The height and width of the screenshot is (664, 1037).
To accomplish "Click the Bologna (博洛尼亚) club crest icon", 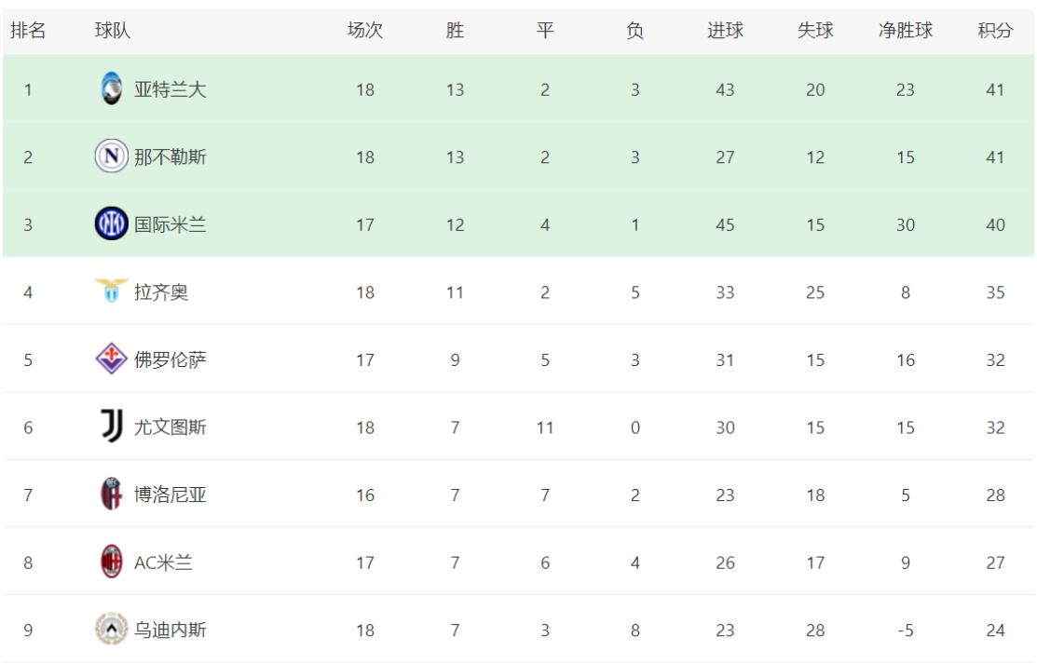I will click(x=110, y=495).
